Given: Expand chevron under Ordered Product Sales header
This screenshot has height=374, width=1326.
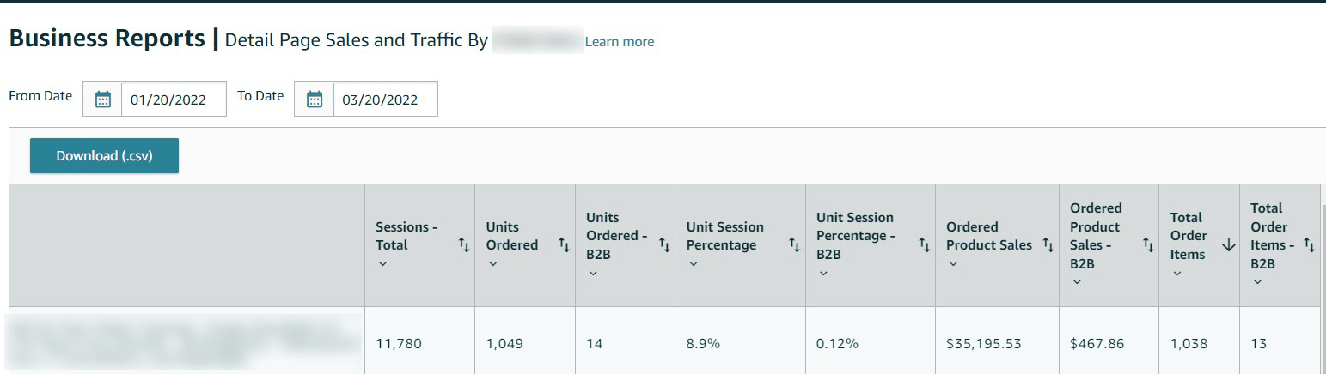Looking at the screenshot, I should (953, 264).
